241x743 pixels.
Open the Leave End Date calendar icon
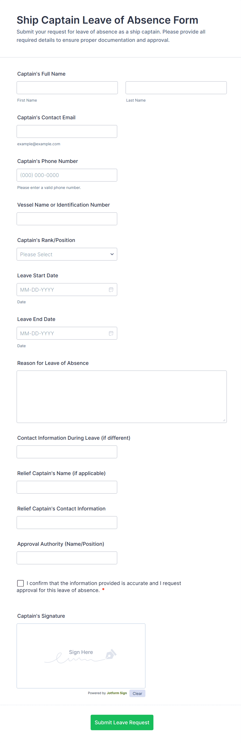tap(111, 333)
